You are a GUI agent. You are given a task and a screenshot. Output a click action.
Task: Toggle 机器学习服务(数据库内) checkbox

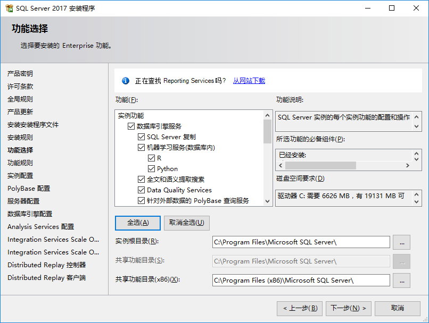click(x=141, y=148)
